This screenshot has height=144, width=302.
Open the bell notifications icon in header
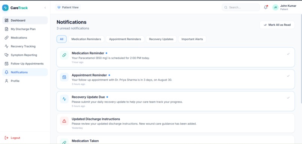(x=266, y=7)
